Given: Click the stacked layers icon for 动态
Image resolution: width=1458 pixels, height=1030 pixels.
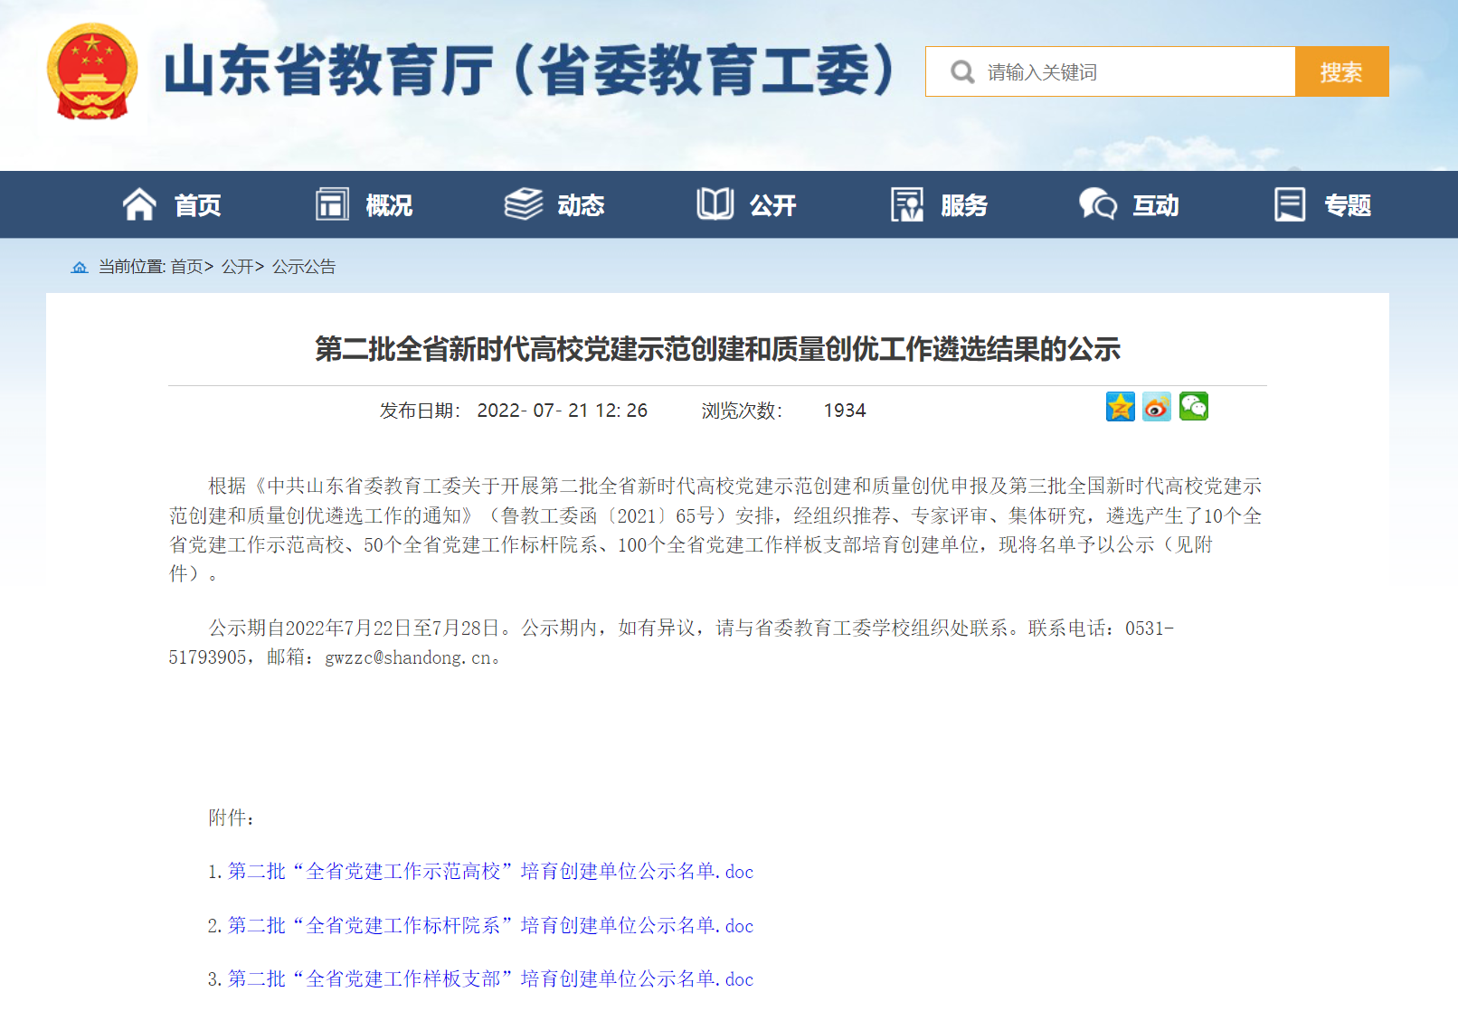Looking at the screenshot, I should [523, 205].
